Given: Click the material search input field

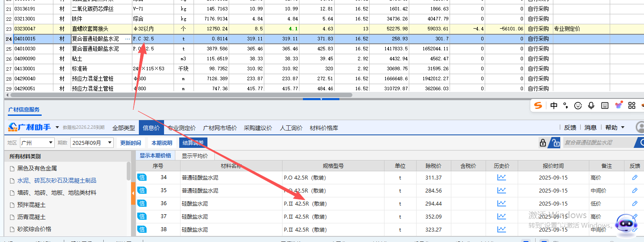Looking at the screenshot, I should click(598, 142).
